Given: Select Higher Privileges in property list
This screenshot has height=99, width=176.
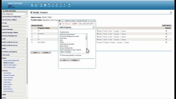Looking at the screenshot, I should coord(65,52).
